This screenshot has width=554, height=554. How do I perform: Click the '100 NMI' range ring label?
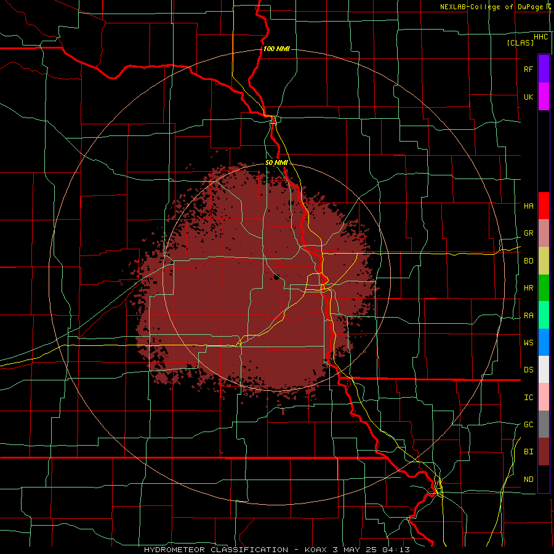point(276,49)
